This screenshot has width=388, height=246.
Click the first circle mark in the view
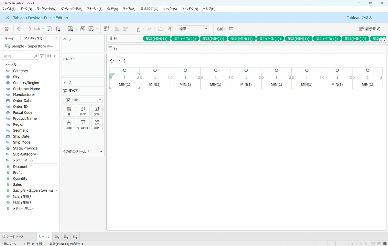click(124, 70)
